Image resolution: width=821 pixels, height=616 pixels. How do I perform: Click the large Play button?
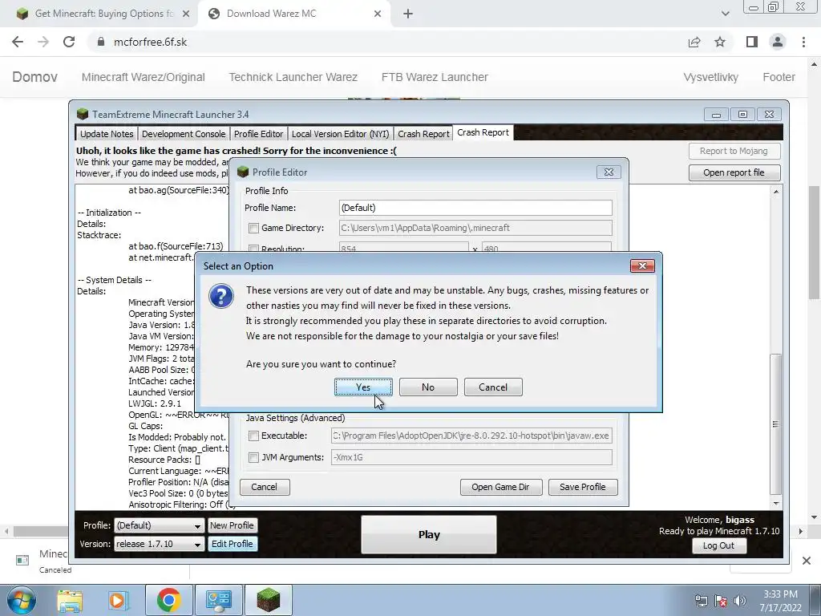coord(429,535)
